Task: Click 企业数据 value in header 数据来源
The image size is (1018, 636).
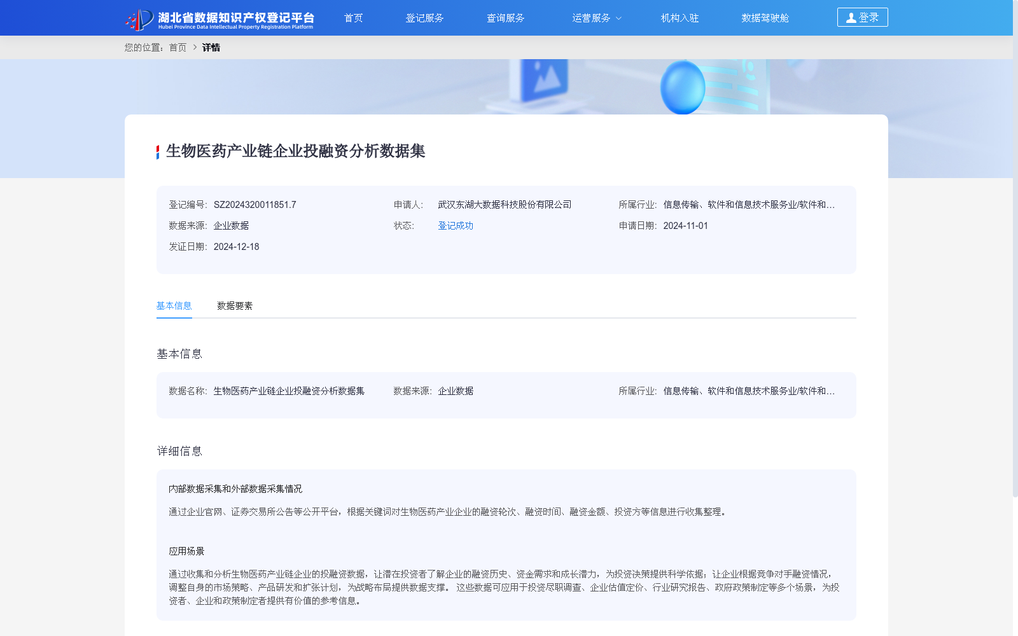Action: (x=231, y=226)
